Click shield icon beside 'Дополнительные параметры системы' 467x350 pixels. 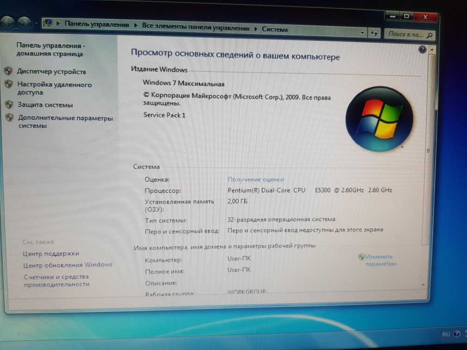(x=10, y=118)
